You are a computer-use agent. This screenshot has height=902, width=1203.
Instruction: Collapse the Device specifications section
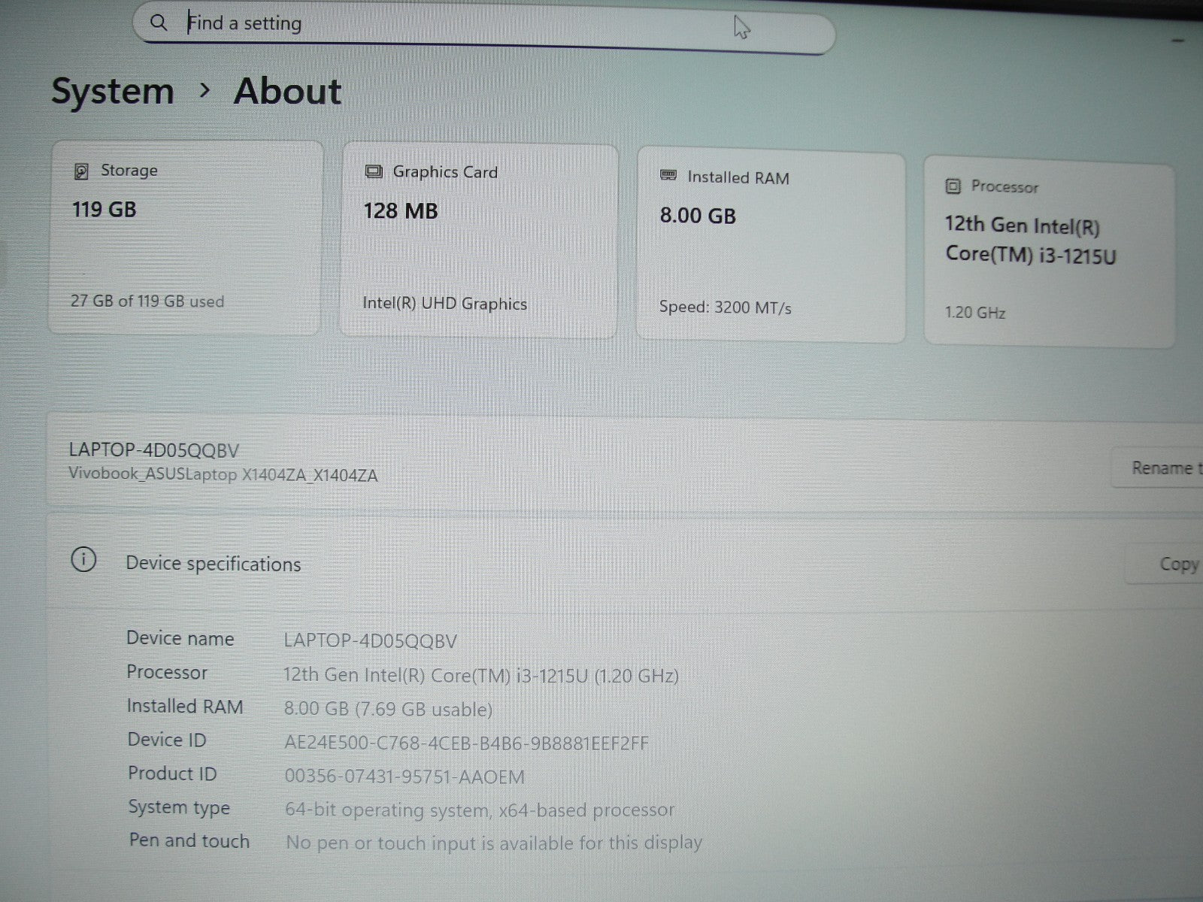tap(601, 564)
